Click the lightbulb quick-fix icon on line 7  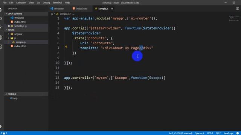(66, 47)
